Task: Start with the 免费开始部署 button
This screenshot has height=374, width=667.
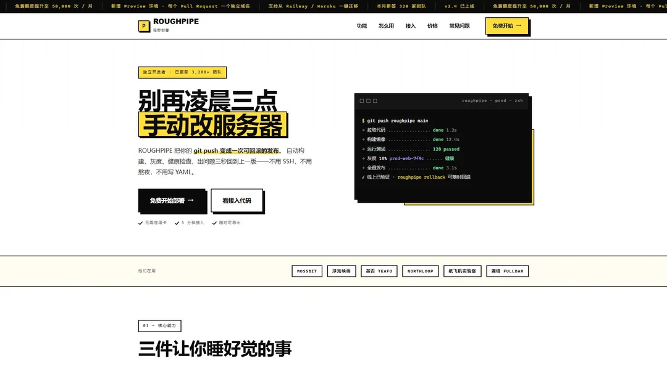Action: 172,200
